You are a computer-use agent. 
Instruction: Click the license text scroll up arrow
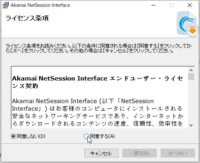(x=191, y=70)
